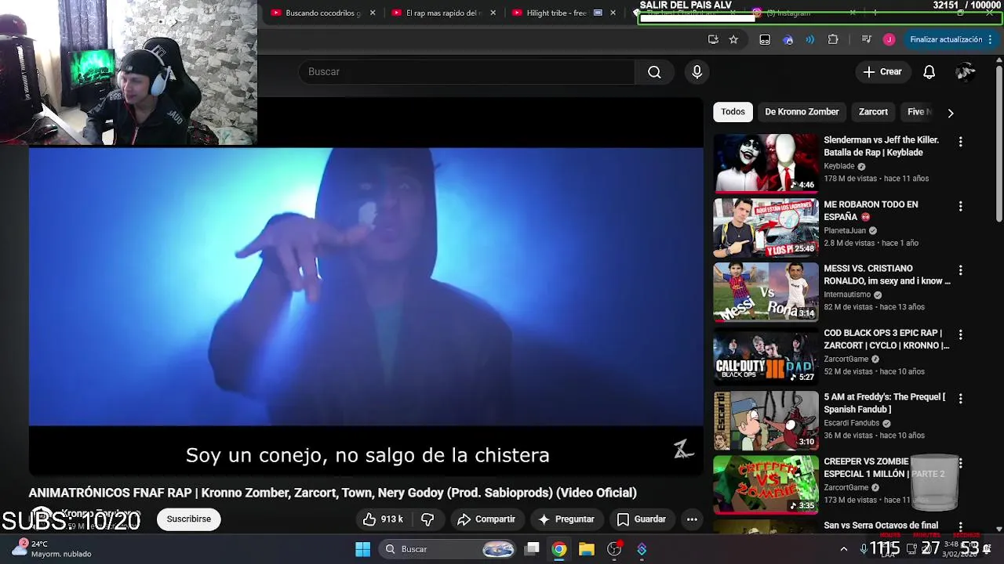1004x564 pixels.
Task: Close the Buscando cocodrilos tab
Action: pos(373,13)
